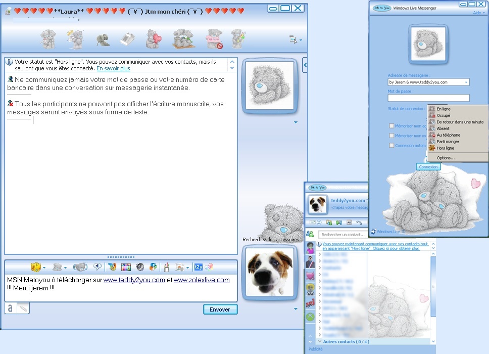Open the show menu dropdown in chat toolbar
Image resolution: width=489 pixels, height=354 pixels.
[x=296, y=39]
